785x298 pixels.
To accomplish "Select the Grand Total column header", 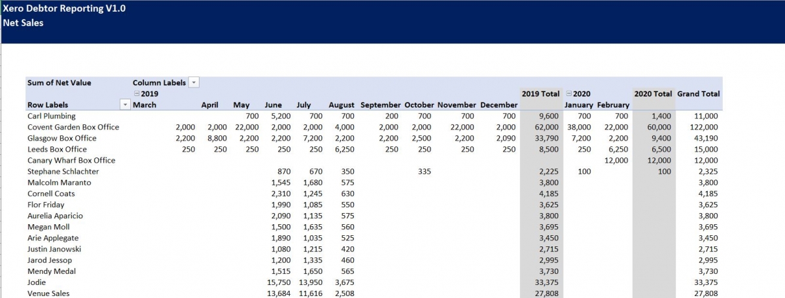I will tap(698, 93).
